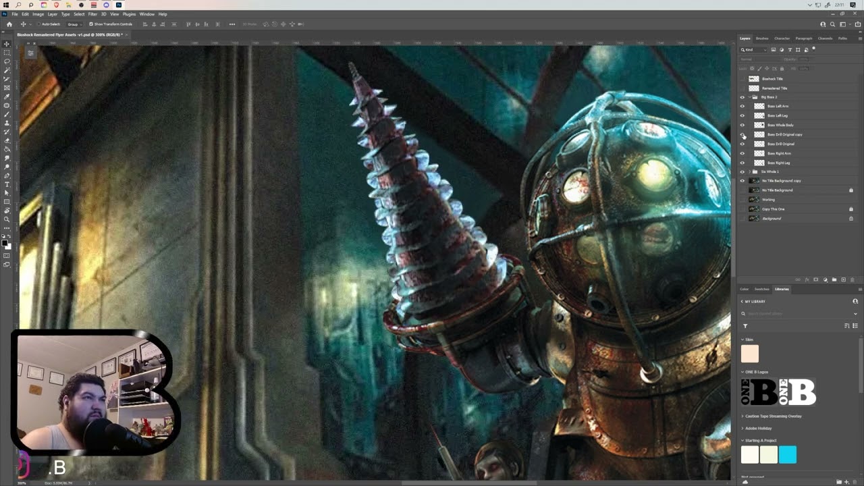This screenshot has width=864, height=486.
Task: Show the Bioshock Title layer
Action: (x=742, y=79)
